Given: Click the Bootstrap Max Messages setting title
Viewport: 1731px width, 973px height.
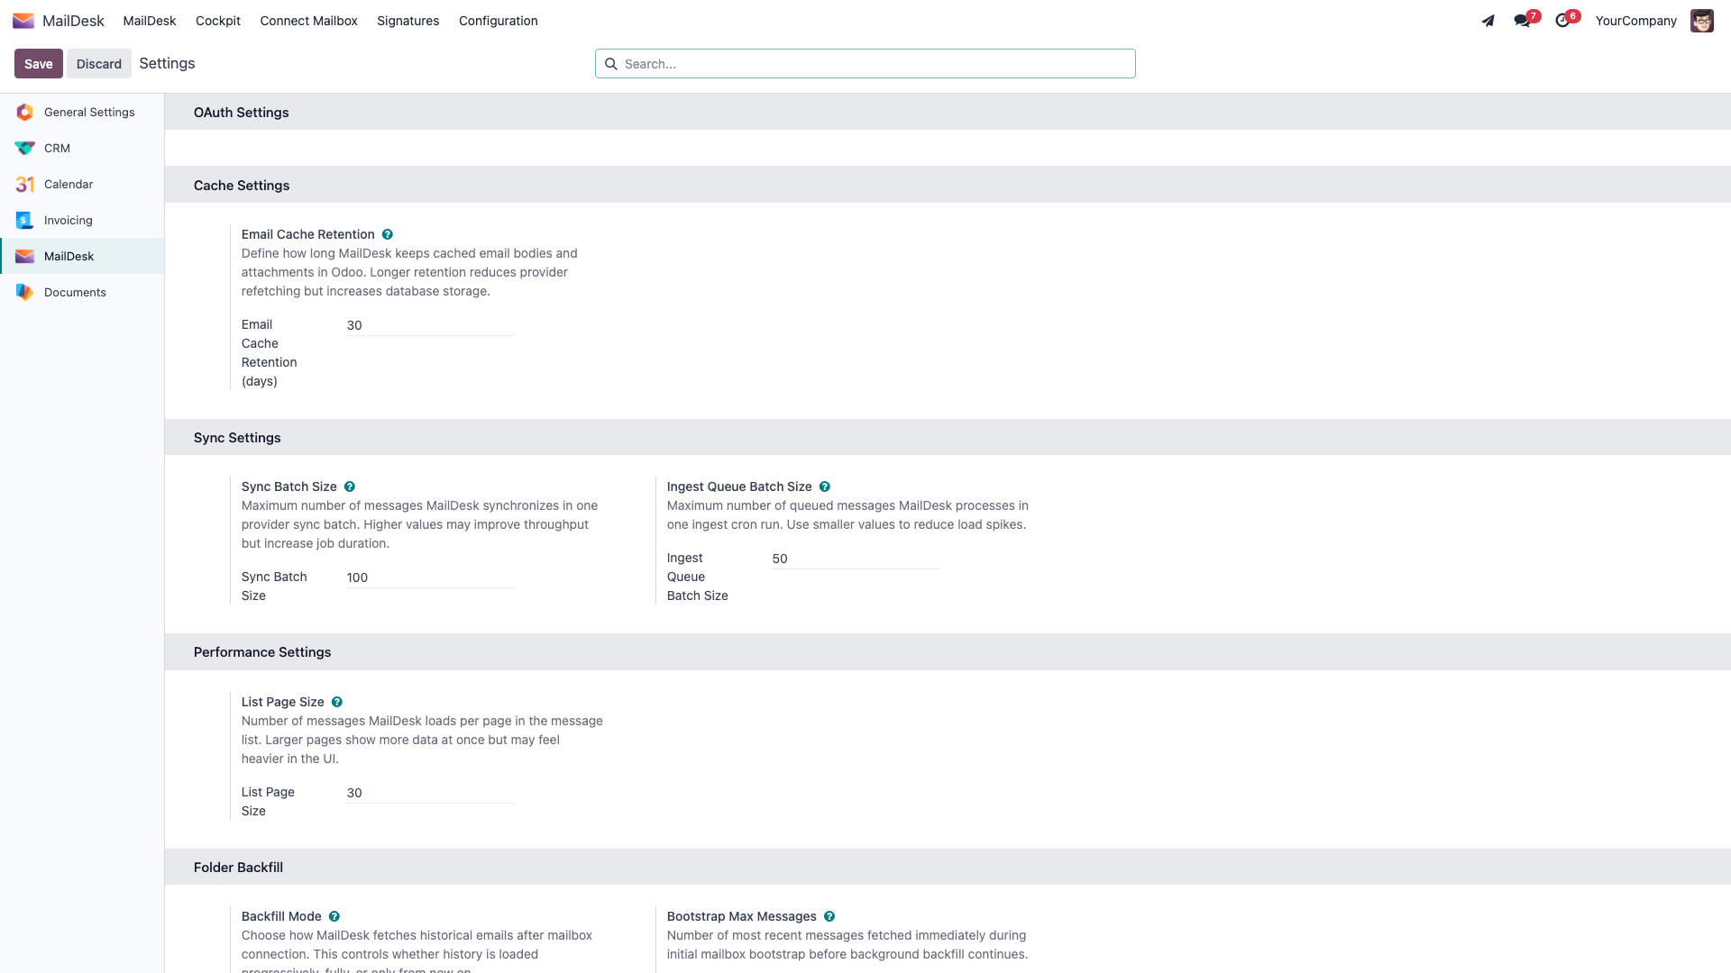Looking at the screenshot, I should click(741, 916).
